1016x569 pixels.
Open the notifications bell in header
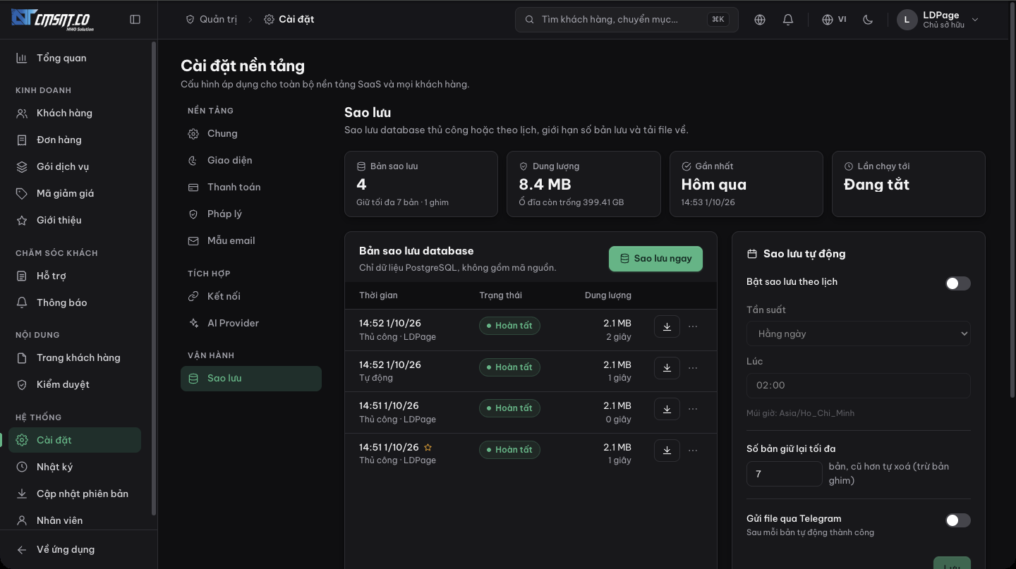pyautogui.click(x=788, y=20)
